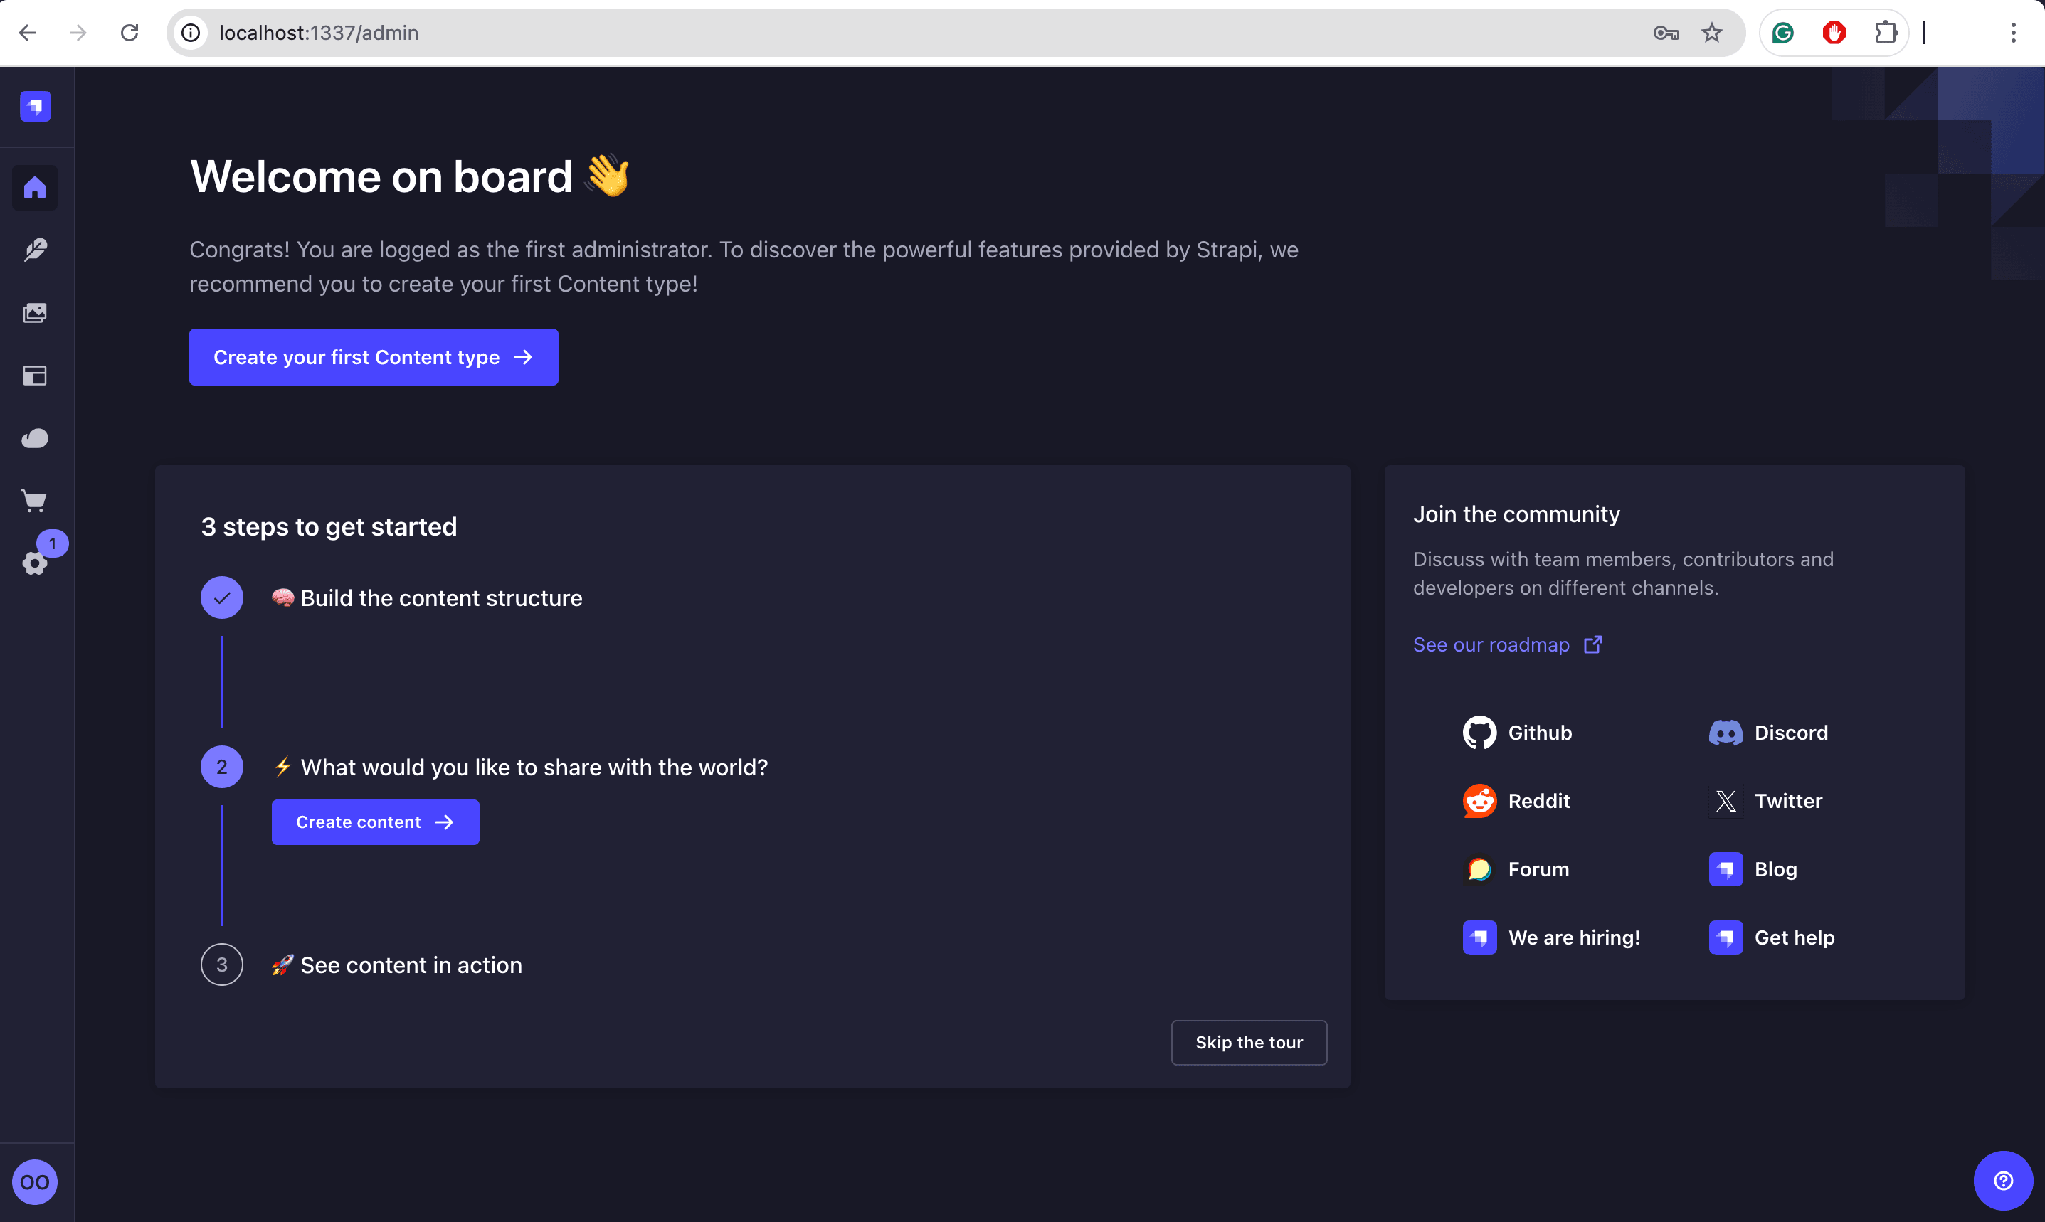Click the browser back arrow
This screenshot has height=1222, width=2045.
coord(27,33)
